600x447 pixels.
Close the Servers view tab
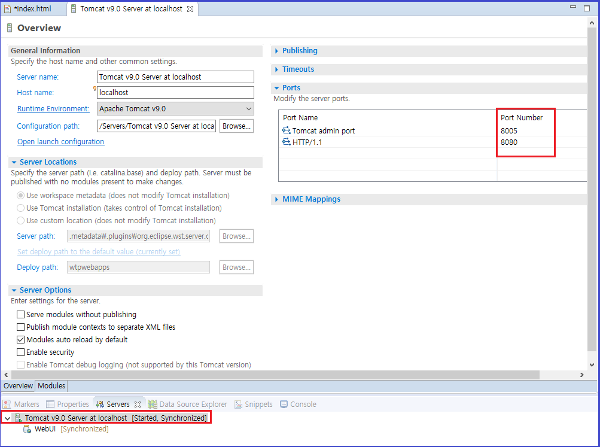click(x=138, y=404)
